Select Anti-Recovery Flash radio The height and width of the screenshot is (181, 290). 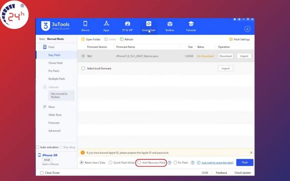[x=139, y=163]
